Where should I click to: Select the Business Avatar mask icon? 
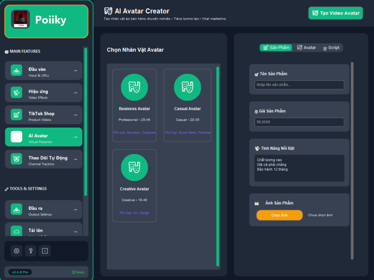coord(134,87)
